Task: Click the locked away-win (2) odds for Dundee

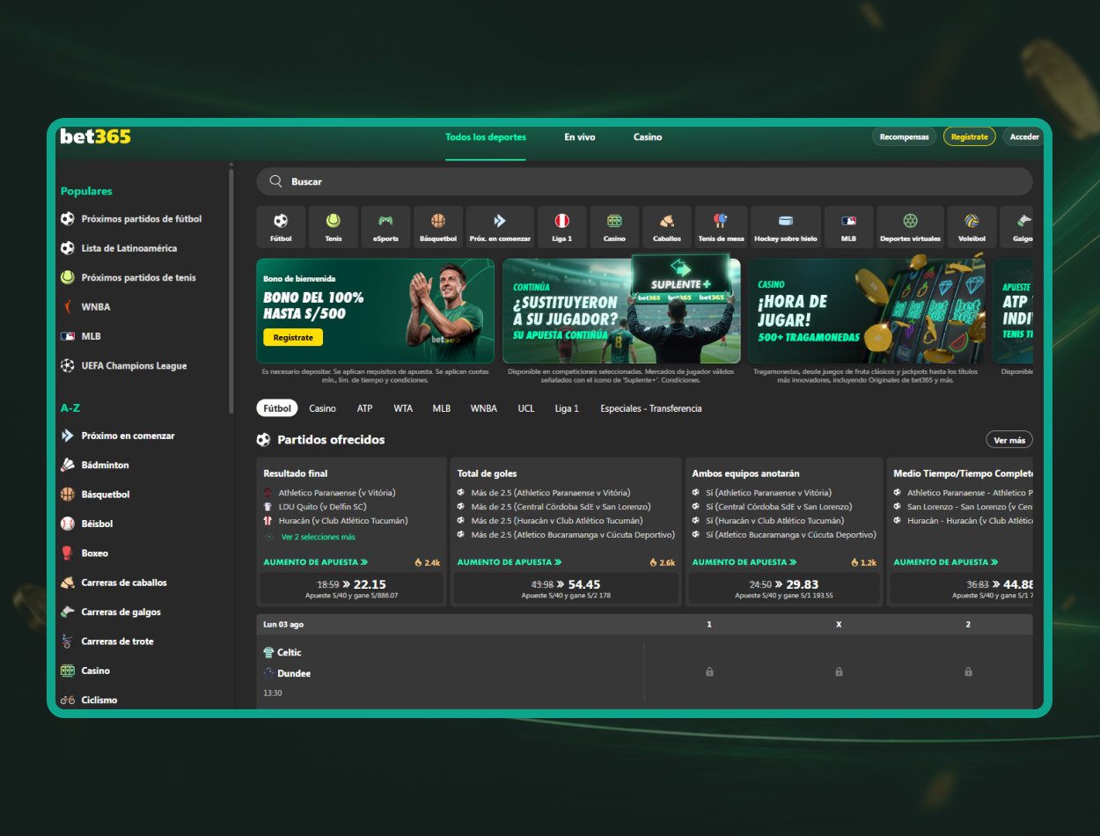Action: point(968,672)
